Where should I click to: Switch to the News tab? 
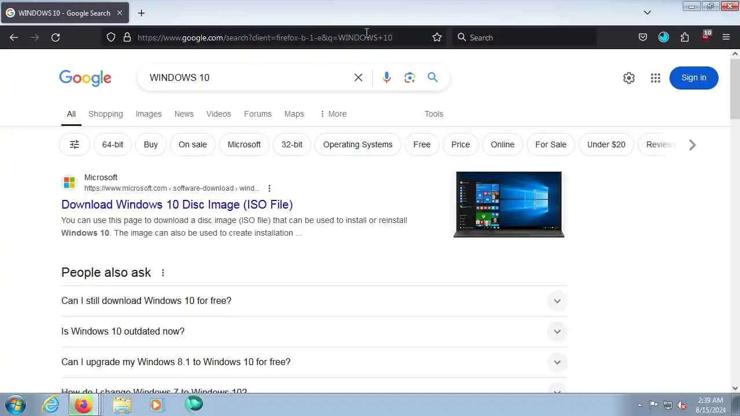pos(184,114)
